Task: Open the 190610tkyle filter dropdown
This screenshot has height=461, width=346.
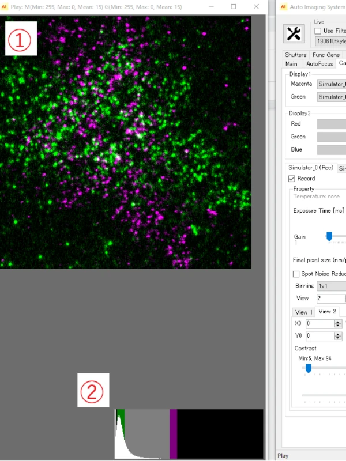Action: coord(330,41)
